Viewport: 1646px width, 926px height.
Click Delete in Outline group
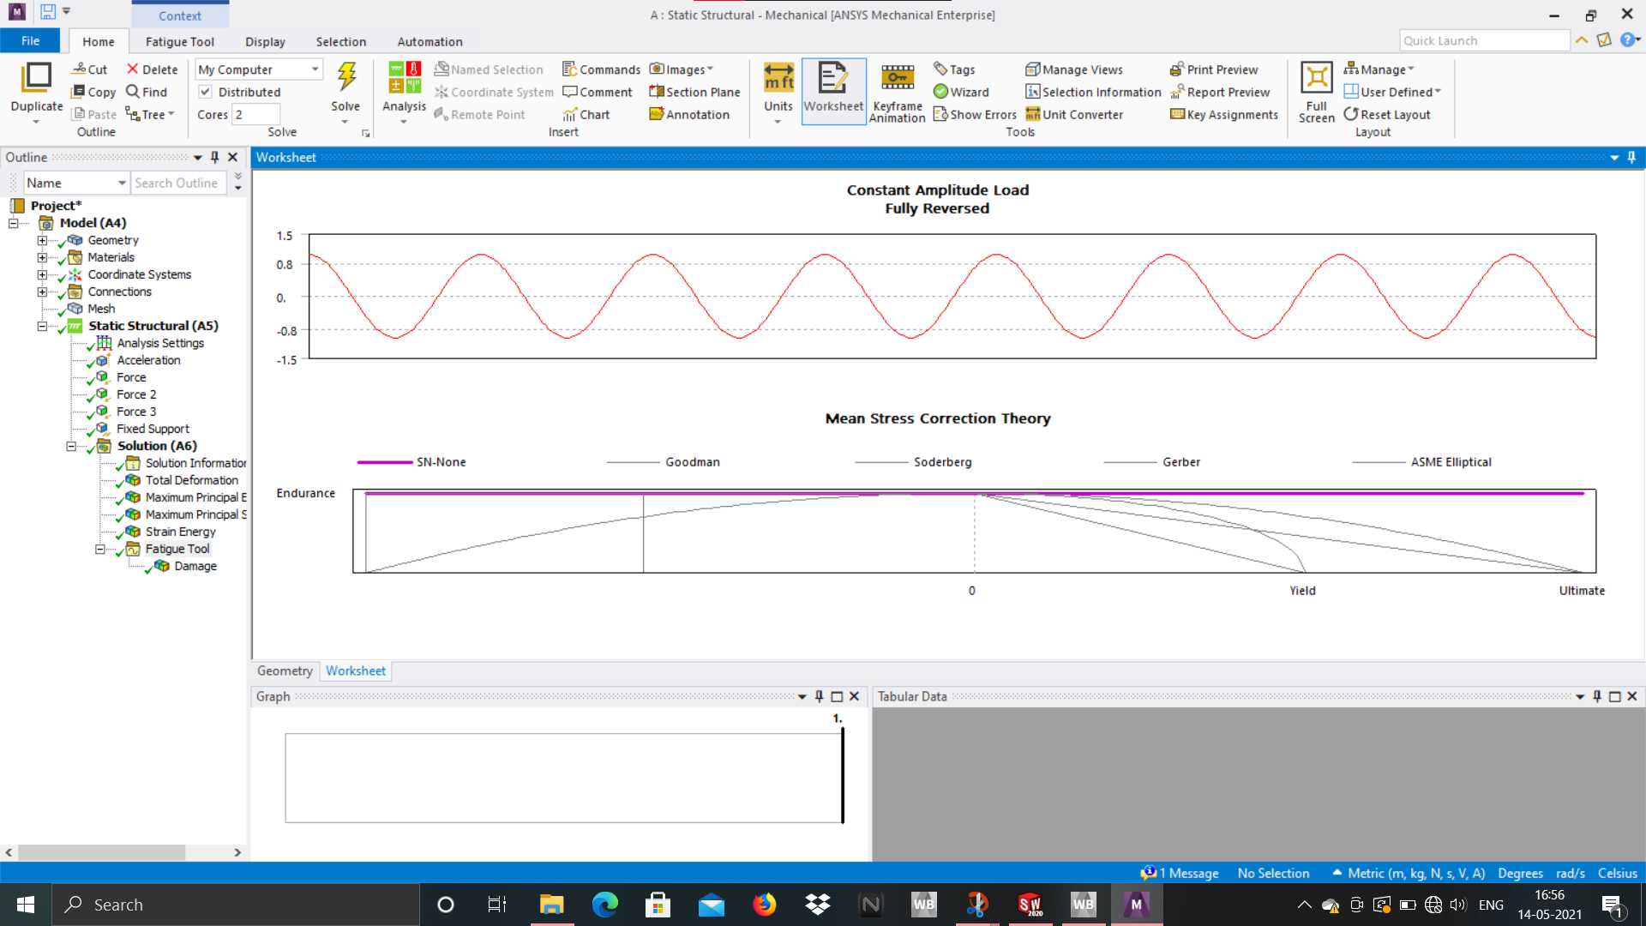pyautogui.click(x=152, y=69)
